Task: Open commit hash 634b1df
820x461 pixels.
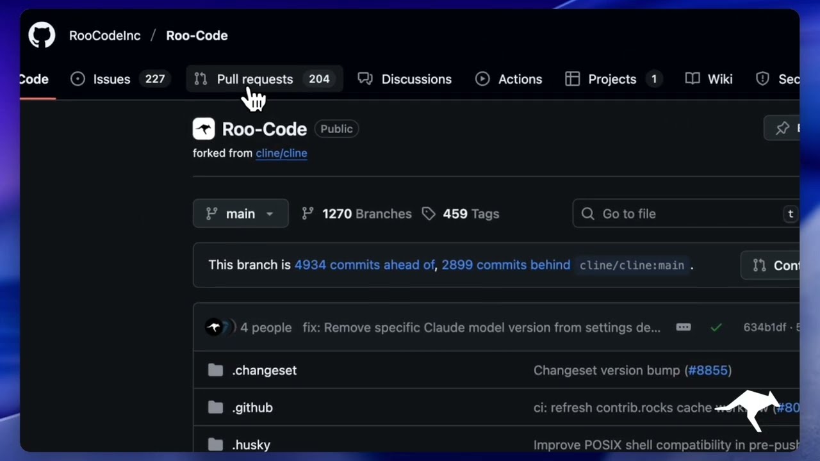Action: (x=765, y=328)
